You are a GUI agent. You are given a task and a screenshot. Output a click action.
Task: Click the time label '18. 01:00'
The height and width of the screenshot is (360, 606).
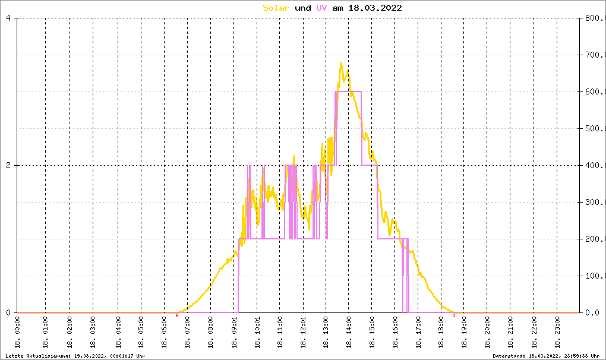45,333
